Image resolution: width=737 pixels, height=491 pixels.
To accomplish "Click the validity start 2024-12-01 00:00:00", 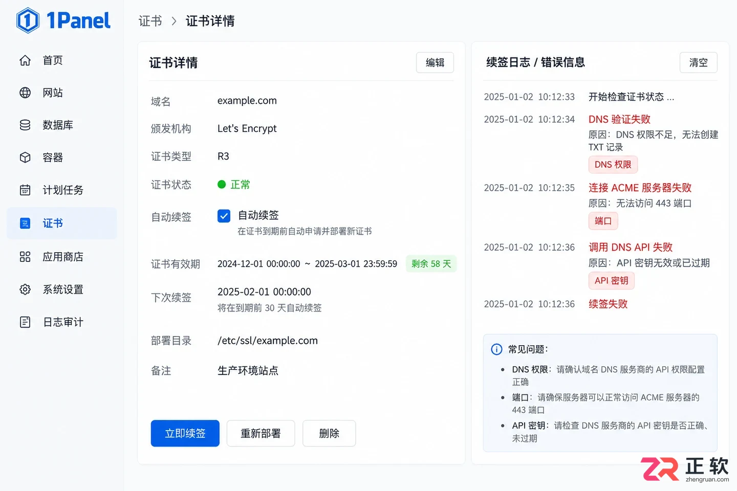I will coord(259,264).
